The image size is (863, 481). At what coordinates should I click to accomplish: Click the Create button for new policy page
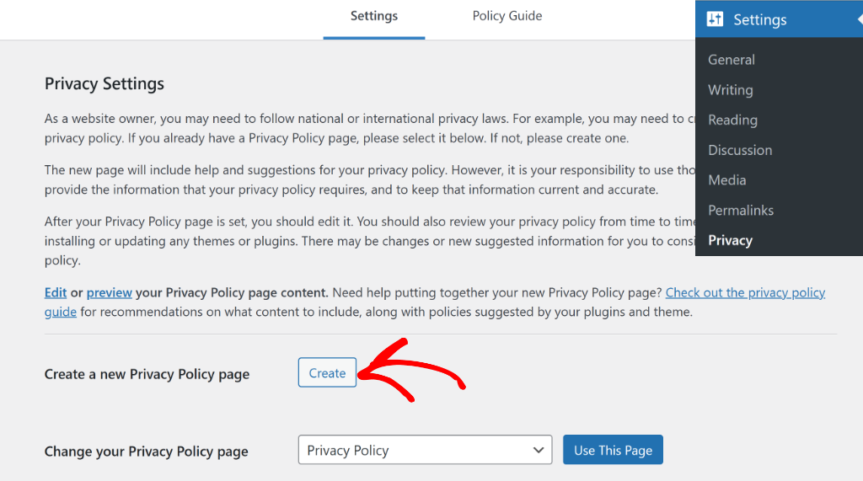click(x=327, y=372)
